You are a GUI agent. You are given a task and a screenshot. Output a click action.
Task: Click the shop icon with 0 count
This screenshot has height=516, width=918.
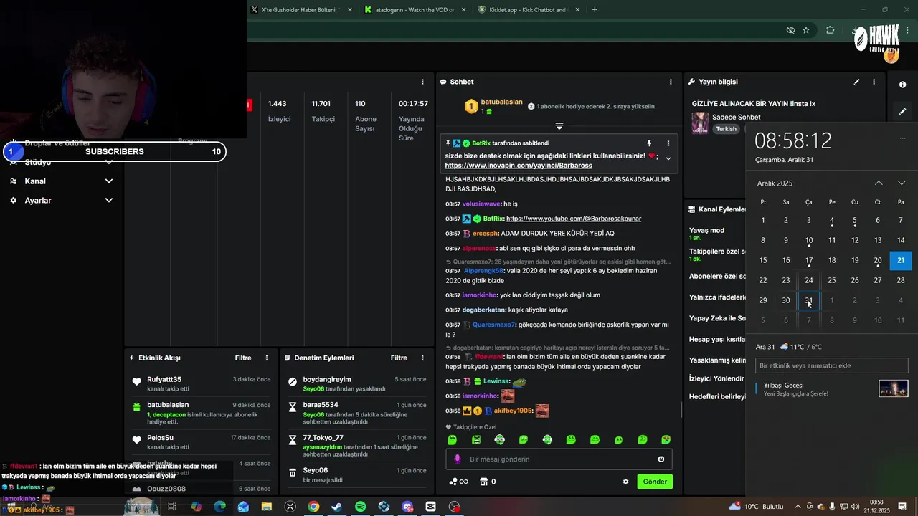click(x=488, y=482)
